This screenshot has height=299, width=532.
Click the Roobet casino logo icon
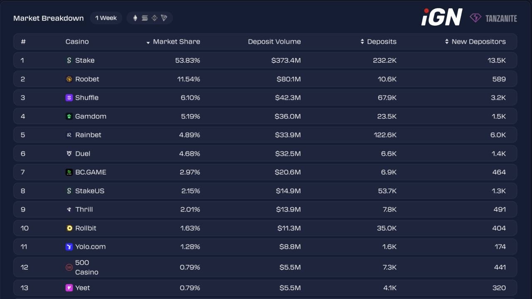tap(69, 79)
